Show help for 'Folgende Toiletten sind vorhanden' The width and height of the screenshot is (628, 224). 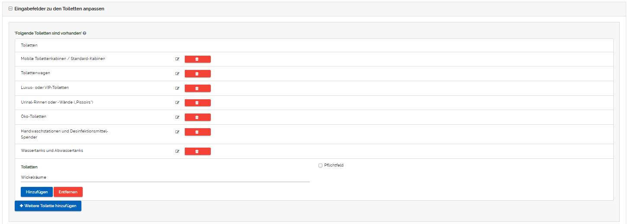pos(84,33)
